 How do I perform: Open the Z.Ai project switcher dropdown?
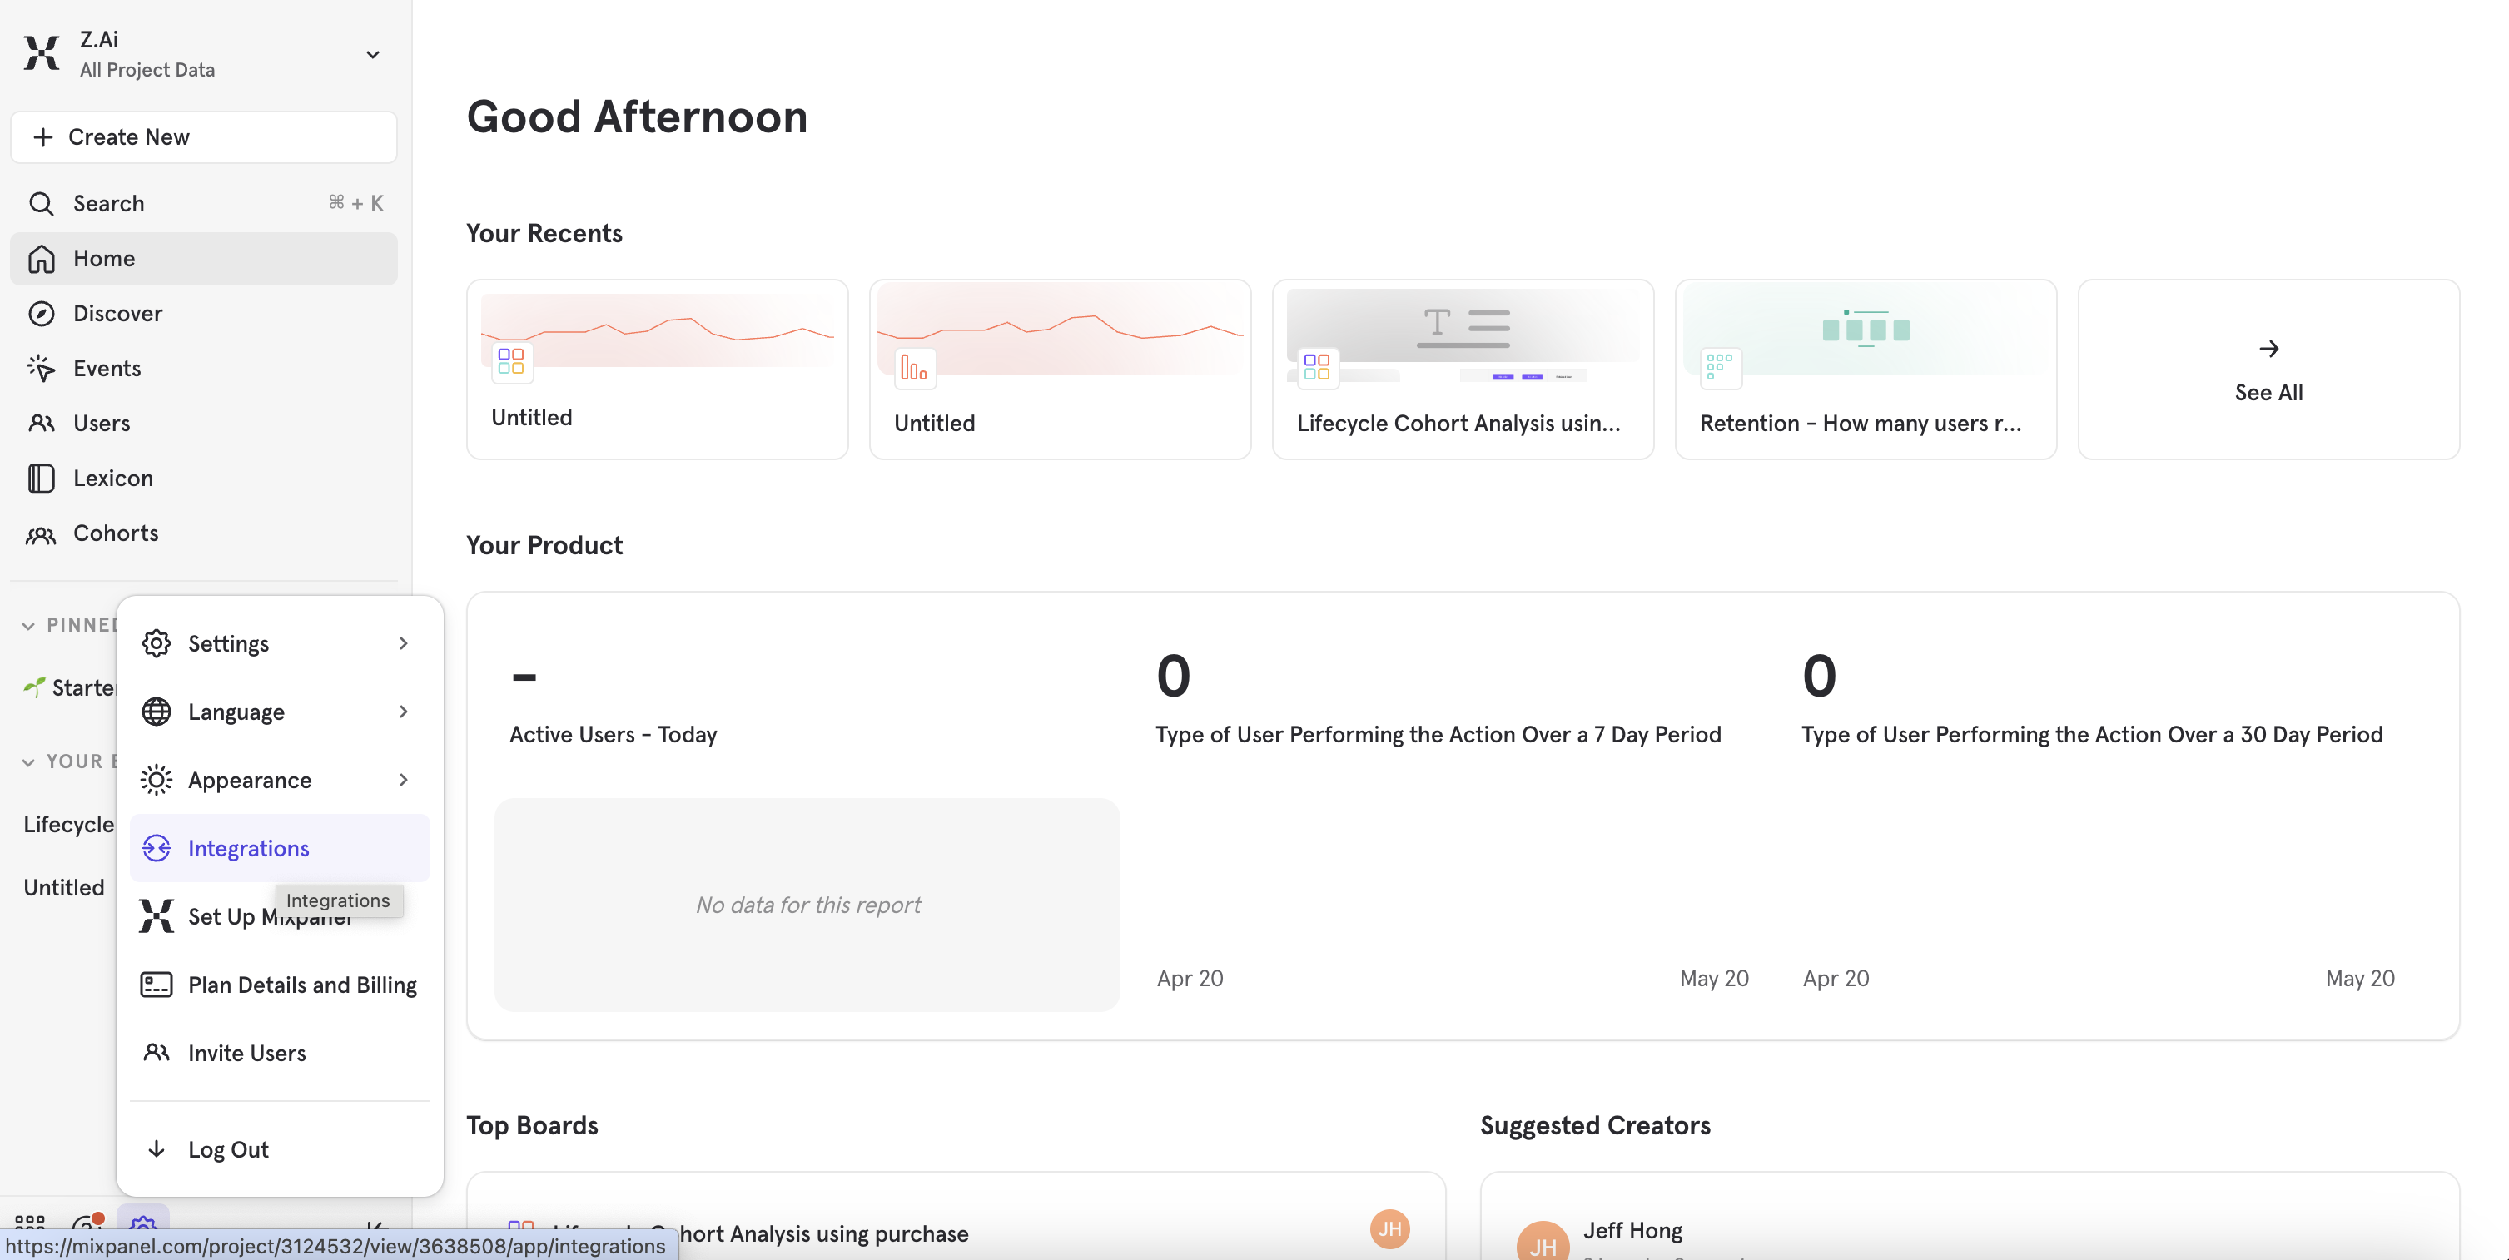click(x=372, y=55)
